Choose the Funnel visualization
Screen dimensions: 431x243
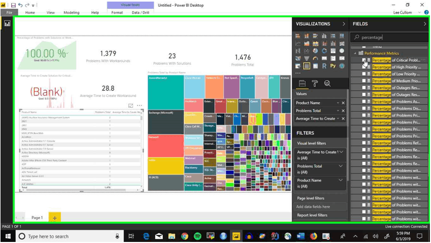tap(306, 58)
